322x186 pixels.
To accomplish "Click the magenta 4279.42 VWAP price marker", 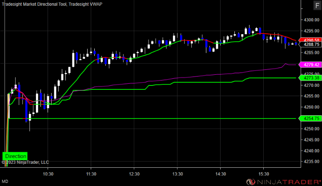I will (310, 65).
